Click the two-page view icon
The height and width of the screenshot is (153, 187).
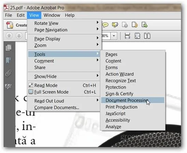(x=147, y=36)
